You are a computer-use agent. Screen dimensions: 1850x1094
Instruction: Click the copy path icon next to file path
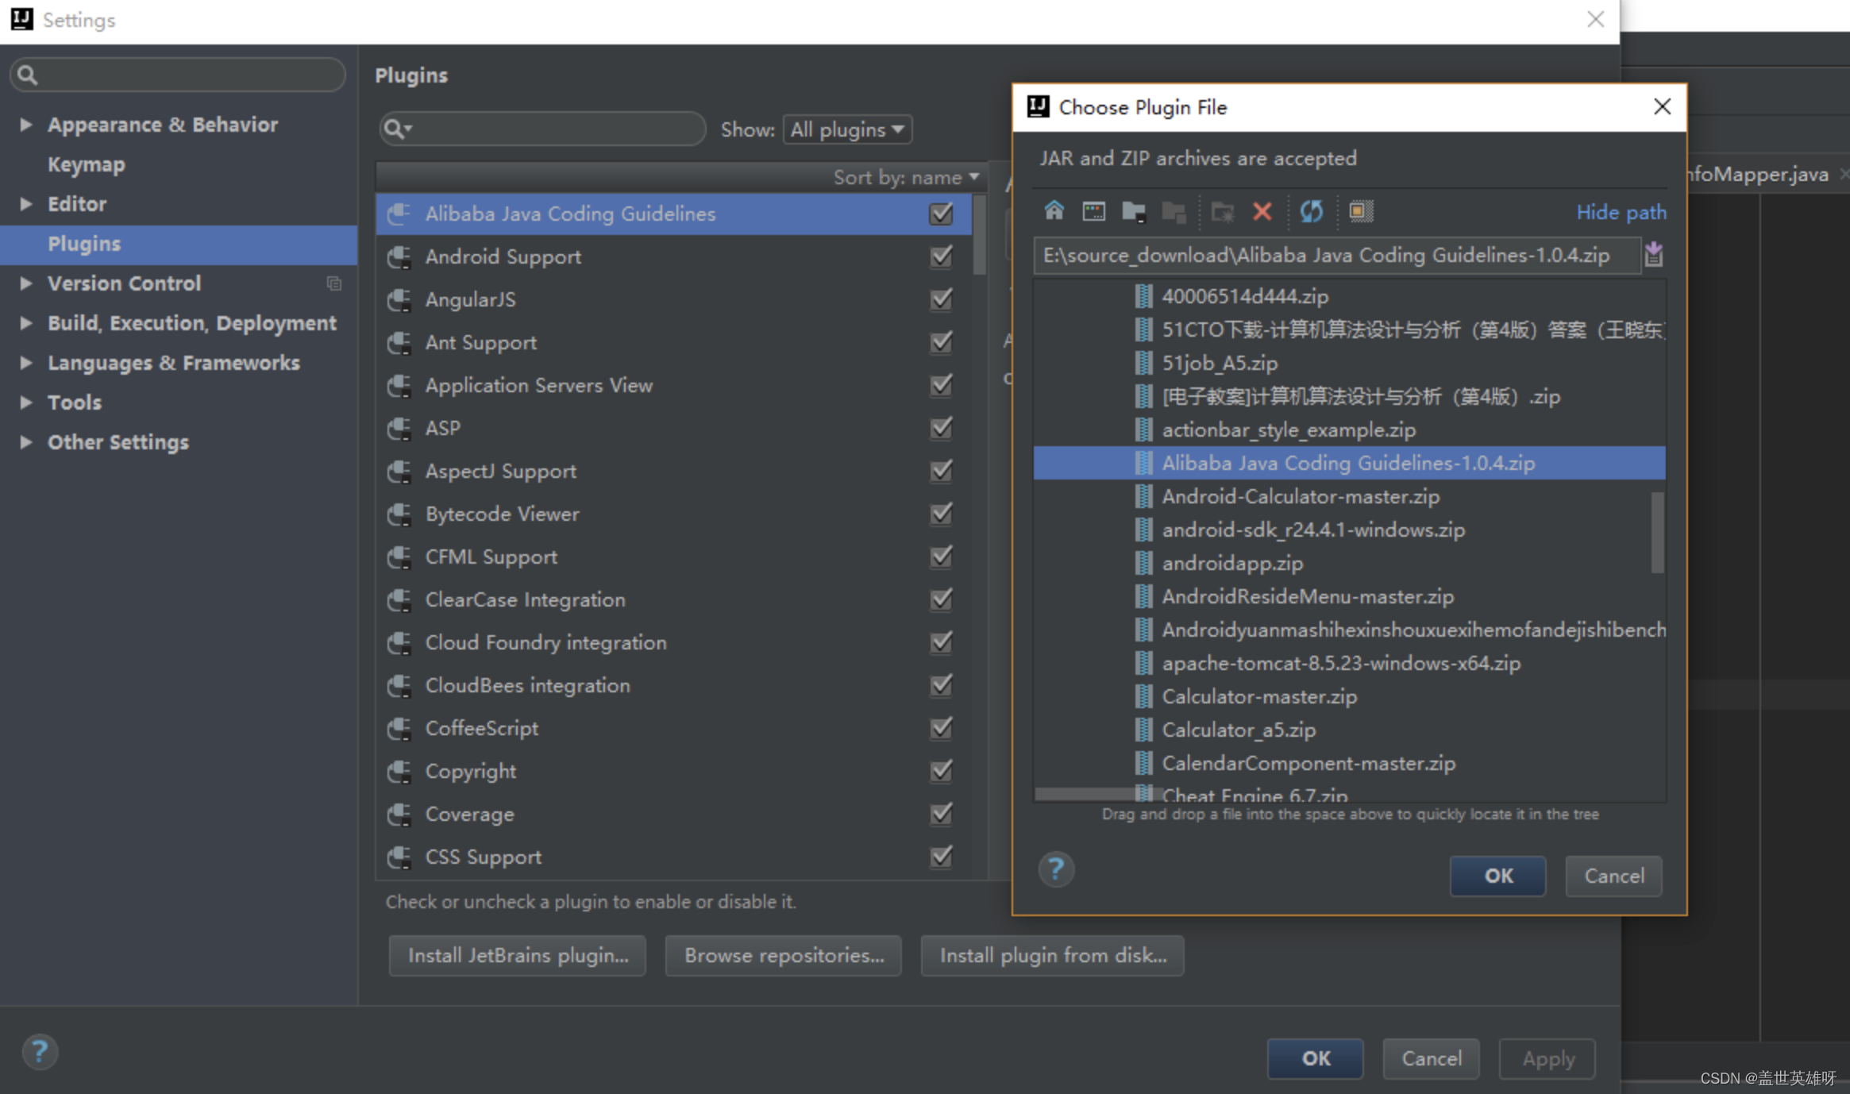coord(1653,254)
